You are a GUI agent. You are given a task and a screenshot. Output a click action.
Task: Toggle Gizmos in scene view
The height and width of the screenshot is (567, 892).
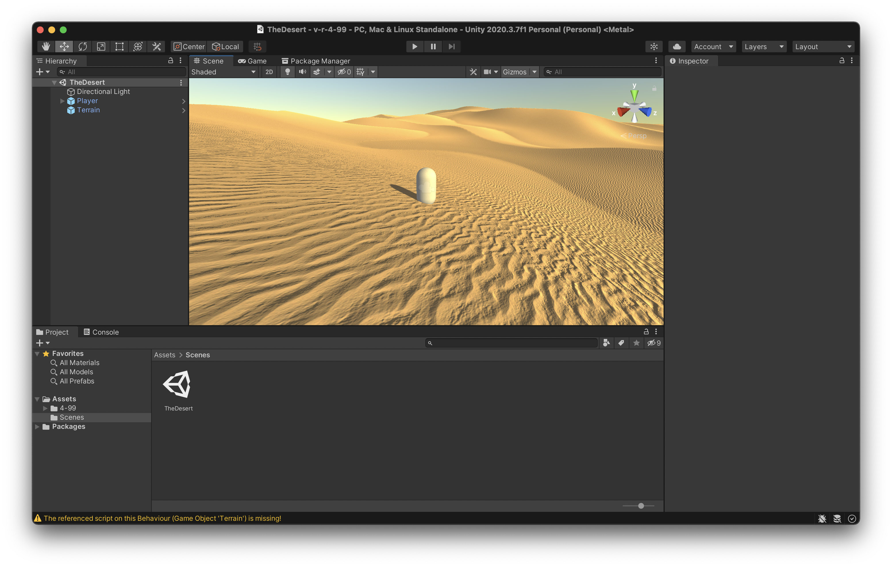coord(515,72)
